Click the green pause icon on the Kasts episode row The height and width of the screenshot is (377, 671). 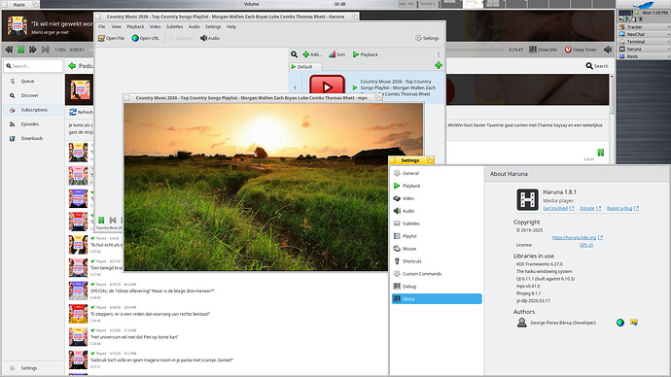coord(601,153)
